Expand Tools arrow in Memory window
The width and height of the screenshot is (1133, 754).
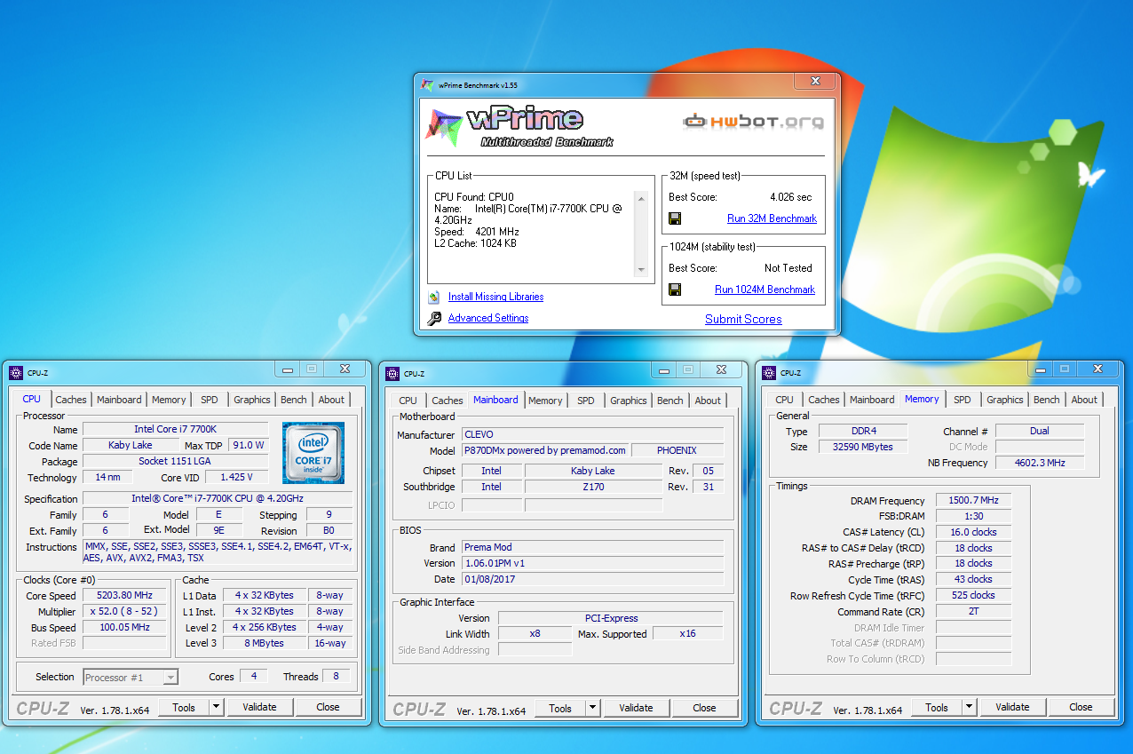coord(969,707)
